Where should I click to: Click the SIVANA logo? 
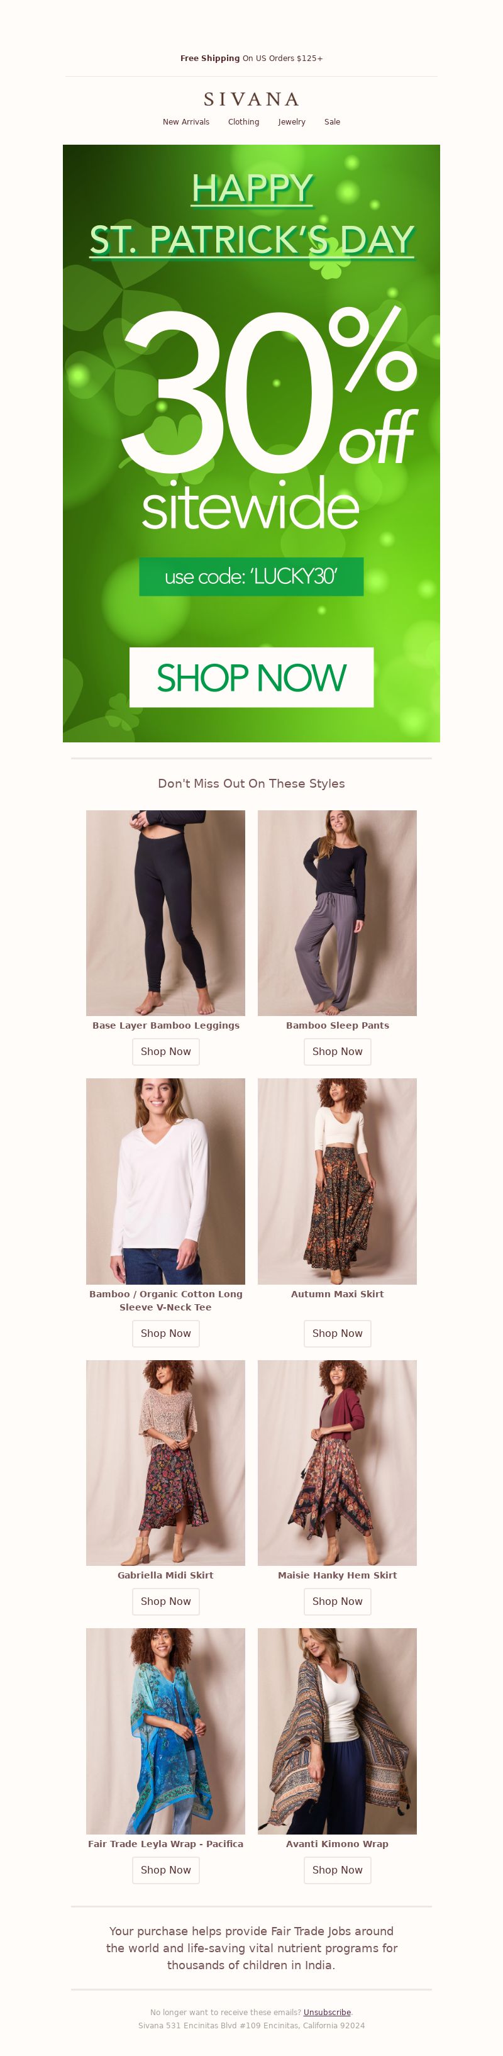coord(251,99)
